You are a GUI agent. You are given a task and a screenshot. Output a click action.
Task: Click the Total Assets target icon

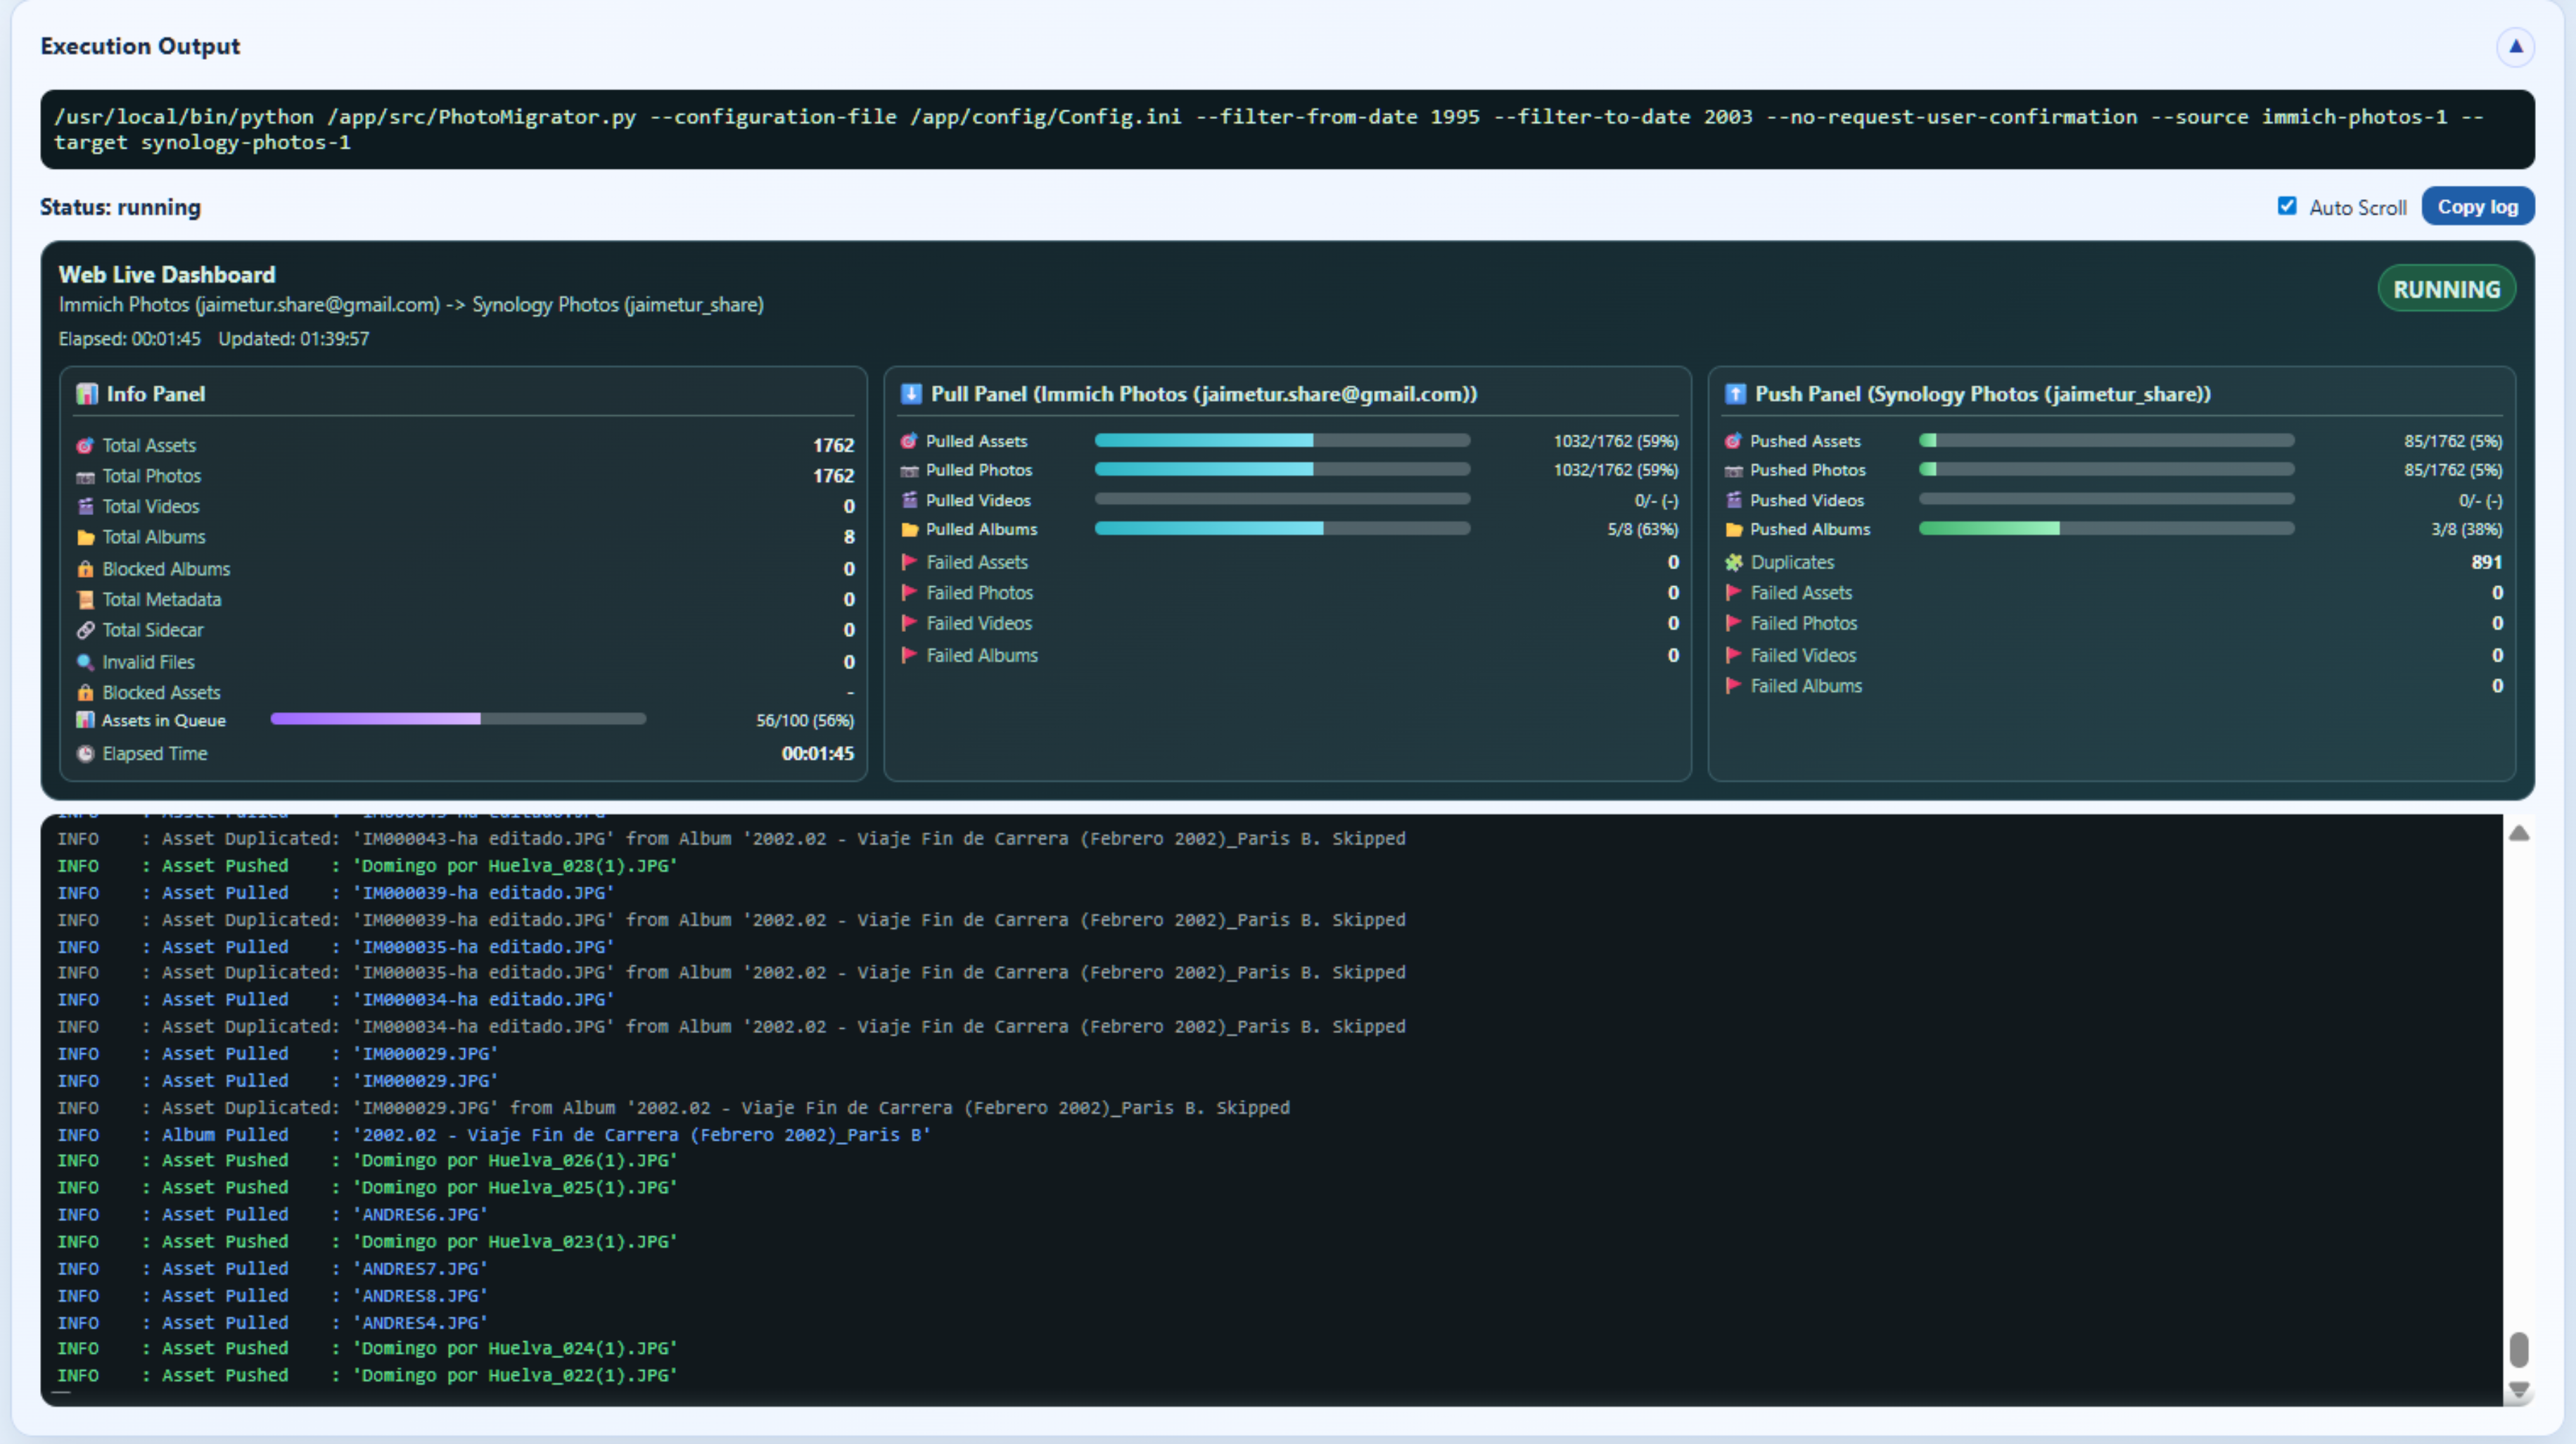coord(86,445)
